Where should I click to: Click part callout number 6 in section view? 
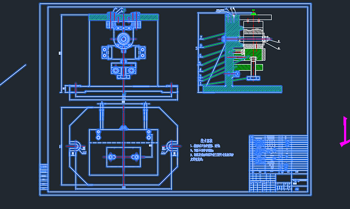click(201, 55)
